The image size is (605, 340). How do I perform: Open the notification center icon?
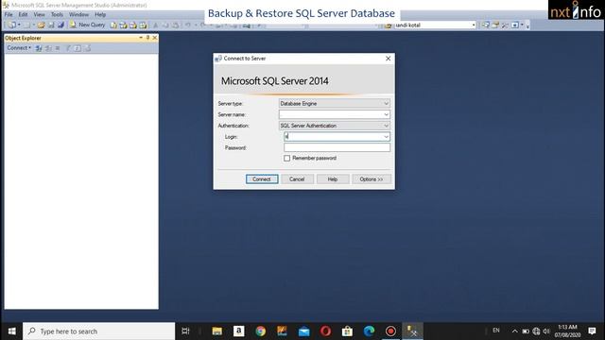[x=593, y=331]
